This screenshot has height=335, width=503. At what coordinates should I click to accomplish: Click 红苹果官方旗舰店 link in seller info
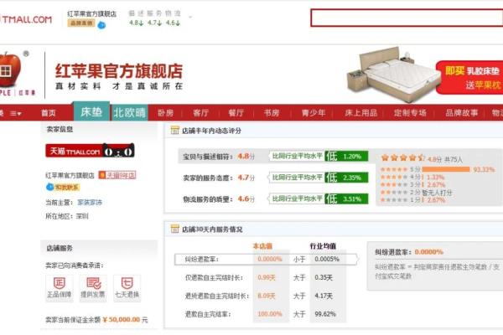coord(70,175)
